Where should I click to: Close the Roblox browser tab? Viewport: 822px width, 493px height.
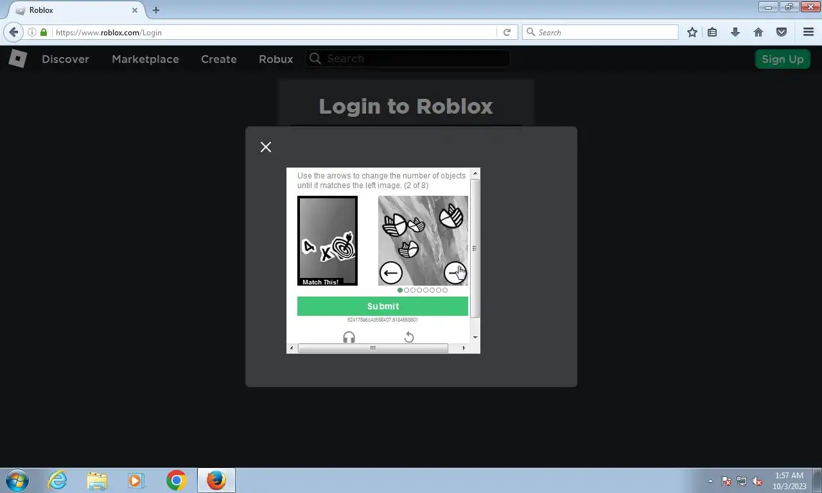[x=135, y=10]
